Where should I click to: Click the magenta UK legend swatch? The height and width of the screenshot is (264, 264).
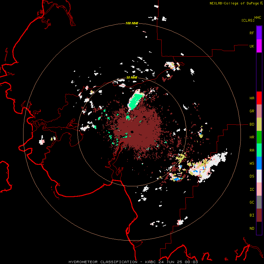pos(259,46)
